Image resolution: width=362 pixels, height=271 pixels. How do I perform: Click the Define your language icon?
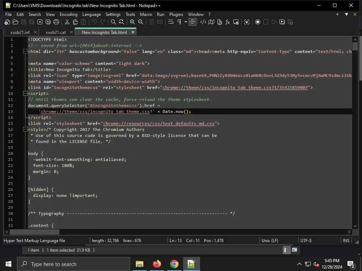pyautogui.click(x=203, y=22)
